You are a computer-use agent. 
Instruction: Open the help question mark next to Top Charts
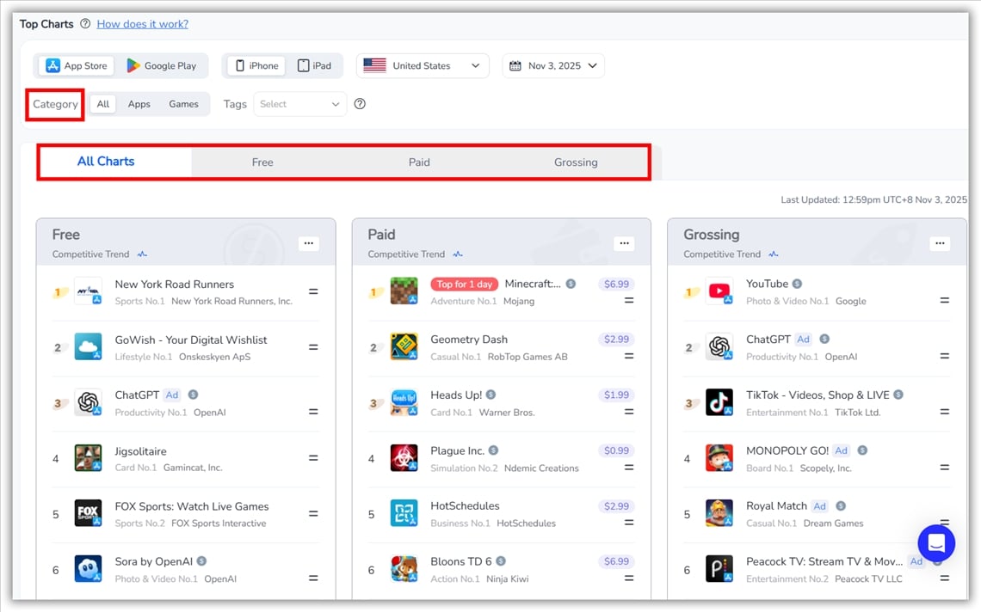pyautogui.click(x=84, y=24)
